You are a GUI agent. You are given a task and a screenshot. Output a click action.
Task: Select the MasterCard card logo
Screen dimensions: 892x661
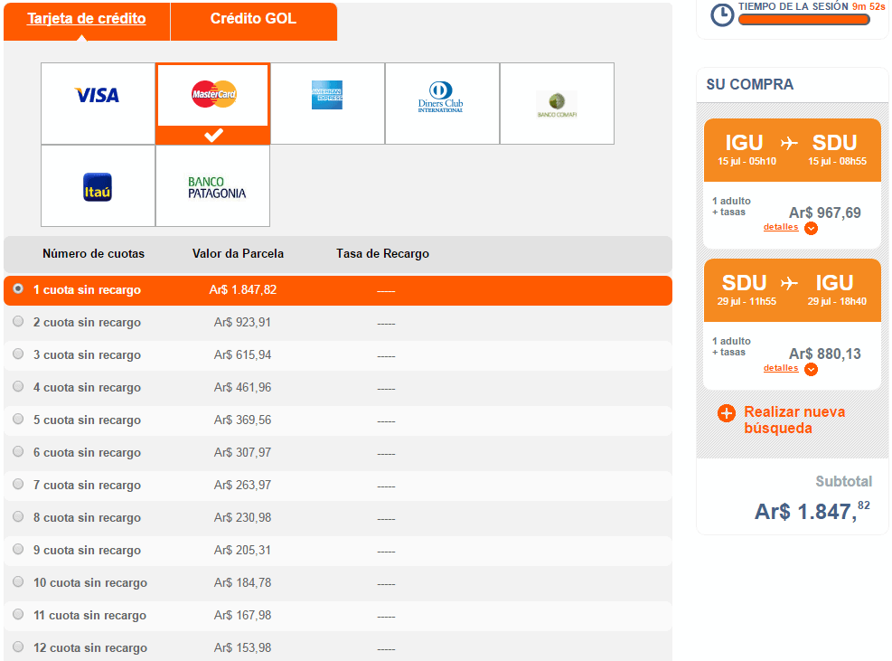coord(213,94)
